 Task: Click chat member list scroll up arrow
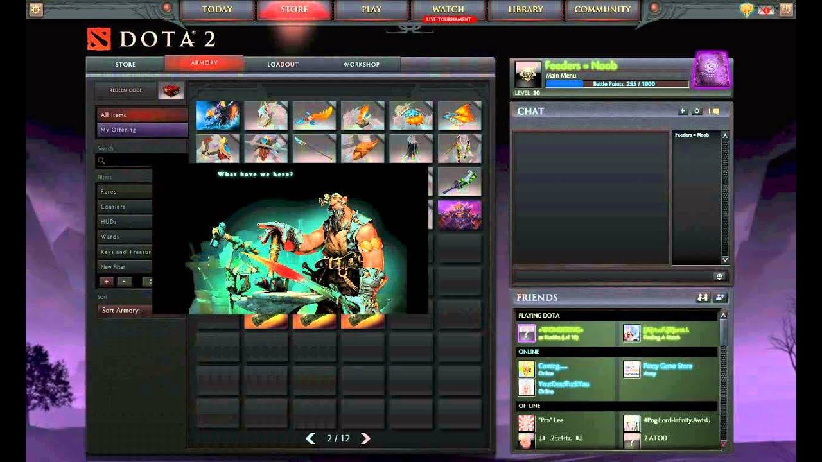click(725, 135)
